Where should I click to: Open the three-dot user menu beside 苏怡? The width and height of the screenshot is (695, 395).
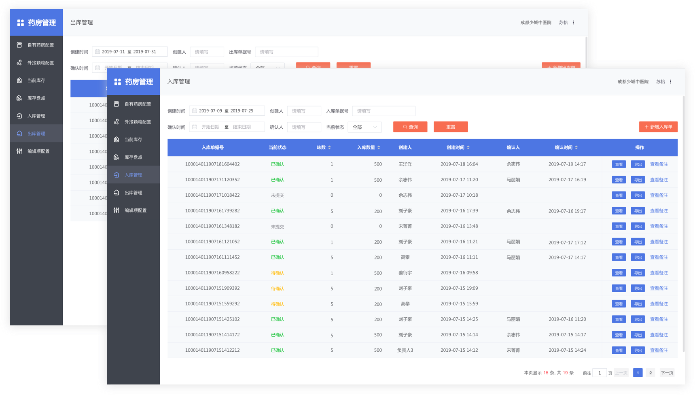click(x=670, y=82)
